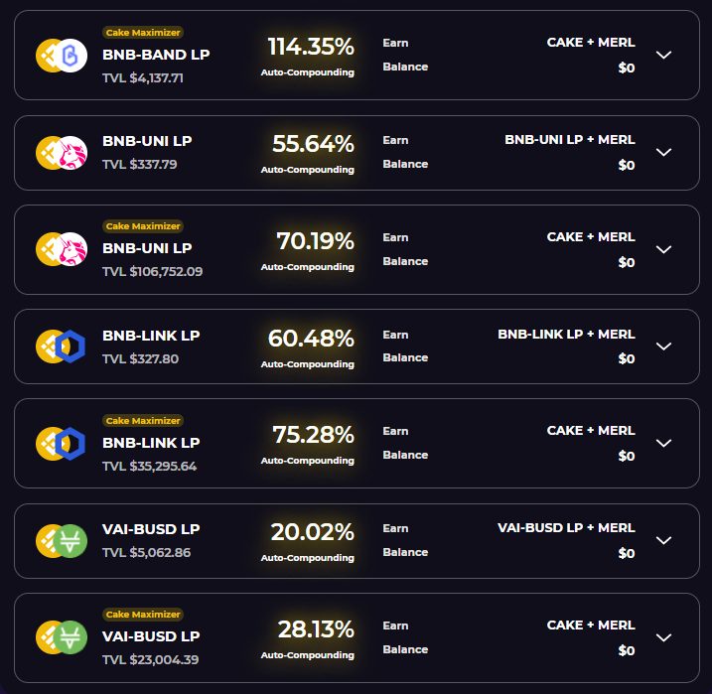The image size is (712, 694).
Task: Expand the 60.48% BNB-LINK LP pool chevron
Action: 664,347
